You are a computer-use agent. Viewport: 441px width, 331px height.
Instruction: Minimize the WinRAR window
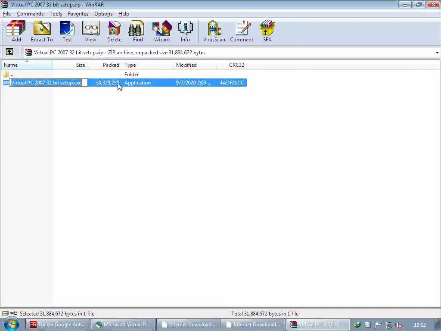405,4
